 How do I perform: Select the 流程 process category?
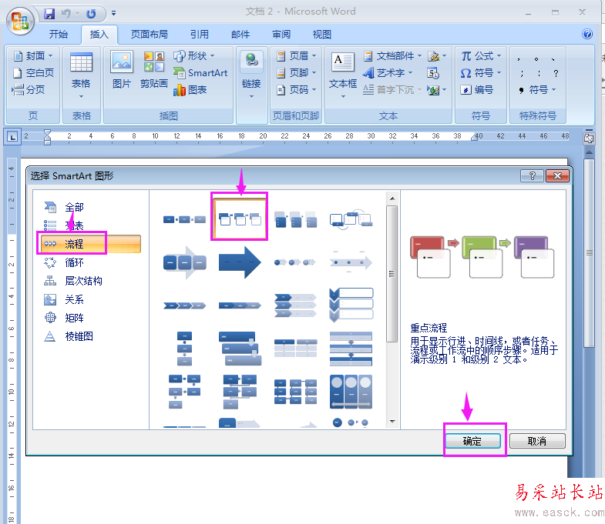pos(92,243)
